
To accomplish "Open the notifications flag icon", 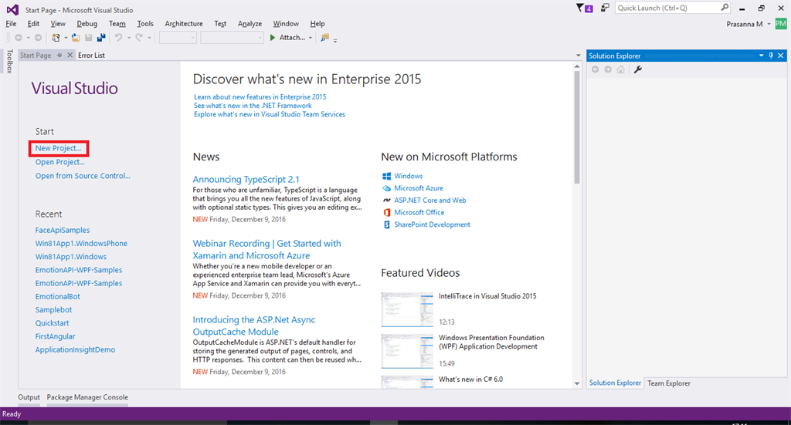I will click(x=582, y=8).
